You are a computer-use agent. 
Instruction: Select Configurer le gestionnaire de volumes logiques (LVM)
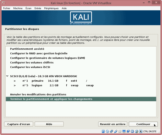(81, 58)
